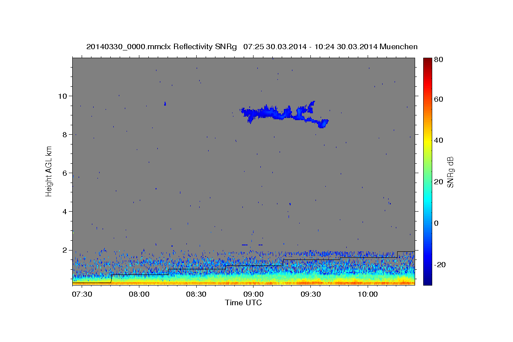Click the colorbar value 60
Viewport: 513px width, 342px height.
pyautogui.click(x=439, y=99)
